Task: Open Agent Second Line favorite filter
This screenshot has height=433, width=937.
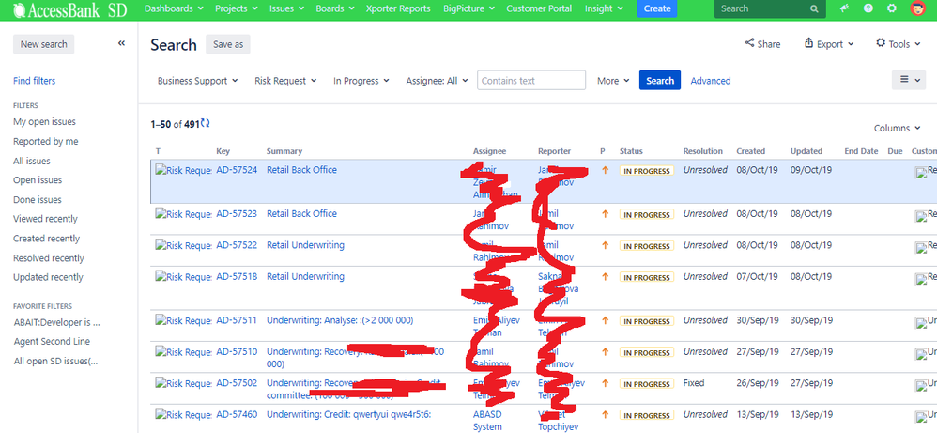Action: 52,342
